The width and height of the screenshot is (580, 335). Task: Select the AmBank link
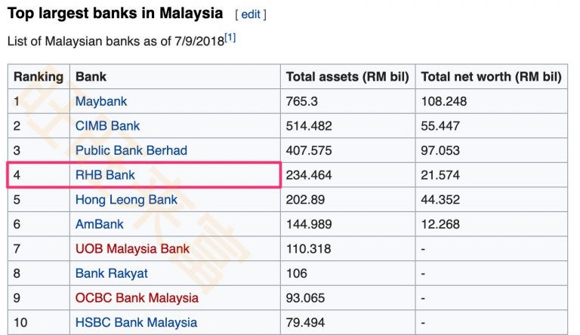pos(99,224)
